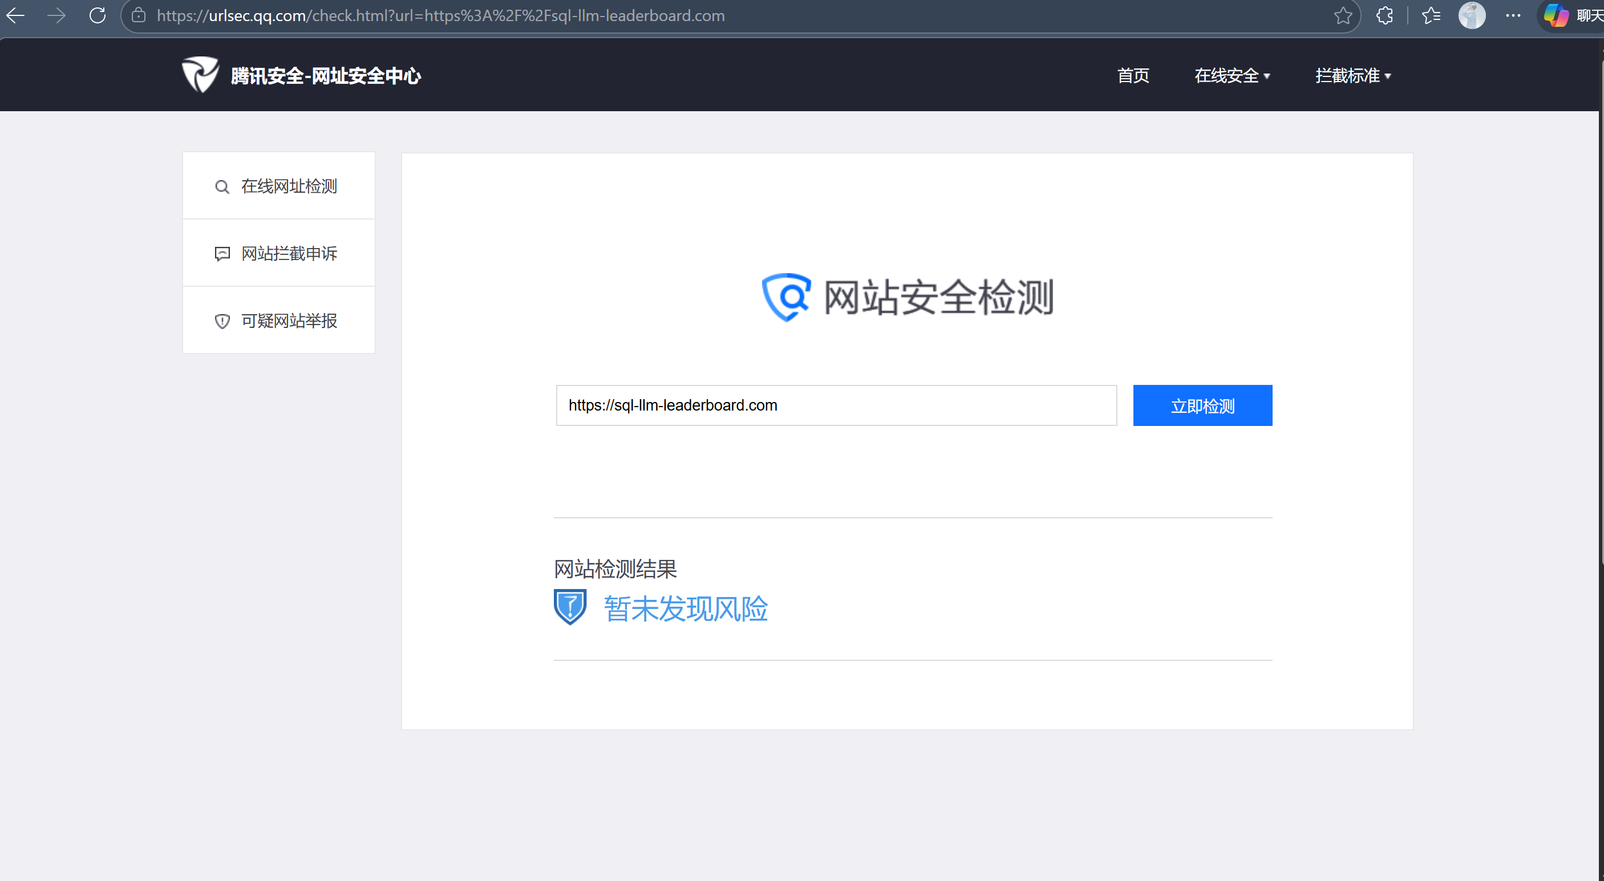Bookmark page with the star icon
Image resolution: width=1604 pixels, height=881 pixels.
1343,15
